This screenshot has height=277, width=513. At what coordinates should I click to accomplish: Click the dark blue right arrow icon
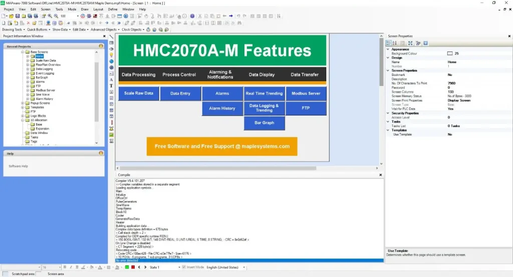click(231, 16)
